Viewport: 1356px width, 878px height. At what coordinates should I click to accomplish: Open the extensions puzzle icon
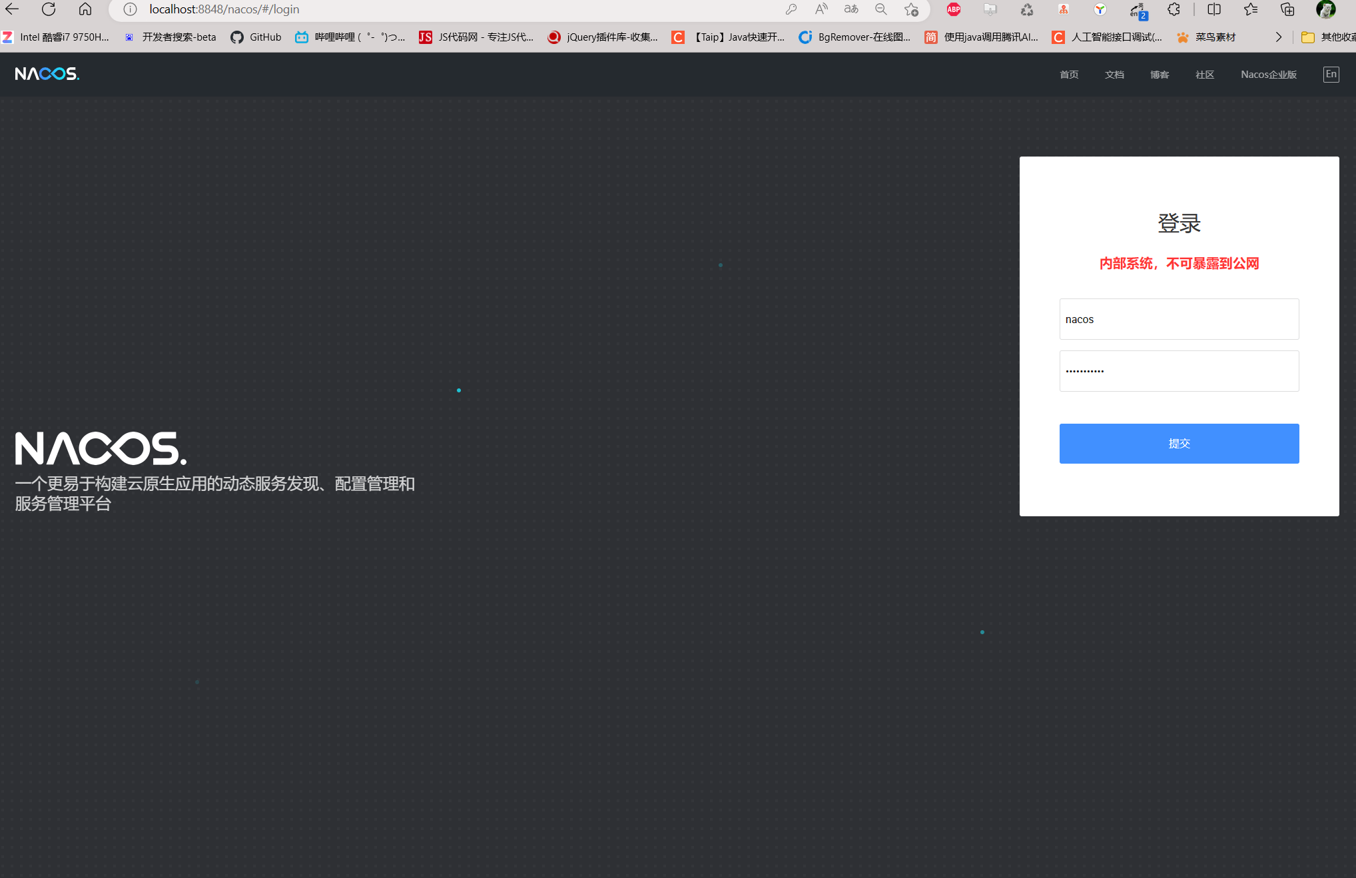click(x=1174, y=9)
